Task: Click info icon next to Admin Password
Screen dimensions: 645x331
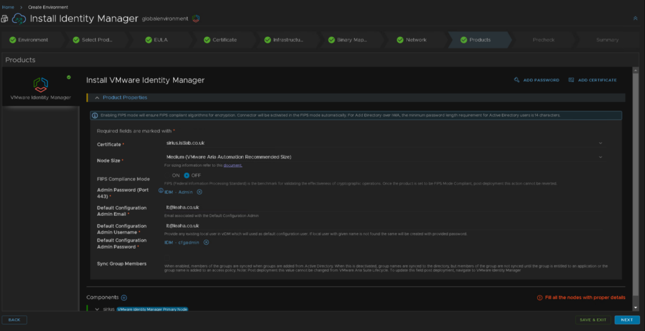Action: [161, 191]
